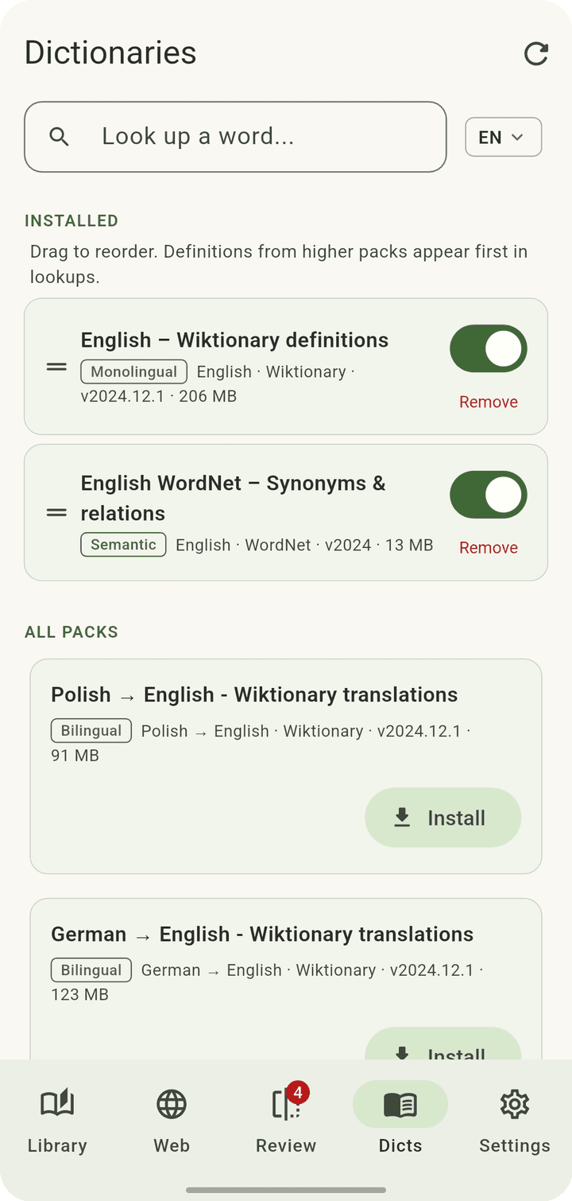Click drag handle of English WordNet pack
The image size is (572, 1201).
tap(56, 513)
